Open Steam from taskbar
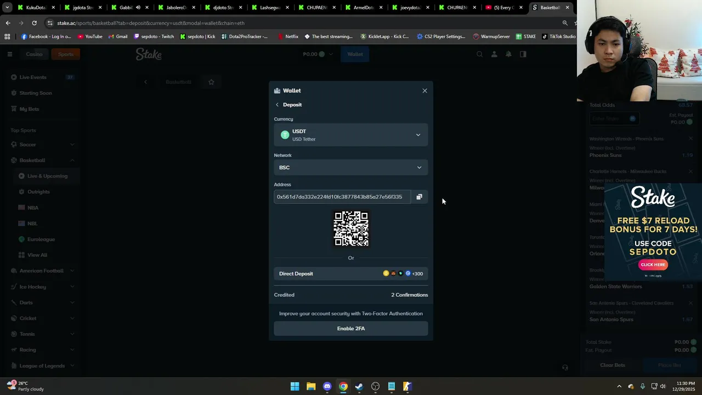Screen dimensions: 702x395 [359, 386]
